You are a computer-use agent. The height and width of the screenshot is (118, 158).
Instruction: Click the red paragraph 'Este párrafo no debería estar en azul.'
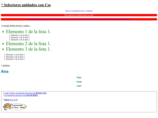(x=79, y=15)
